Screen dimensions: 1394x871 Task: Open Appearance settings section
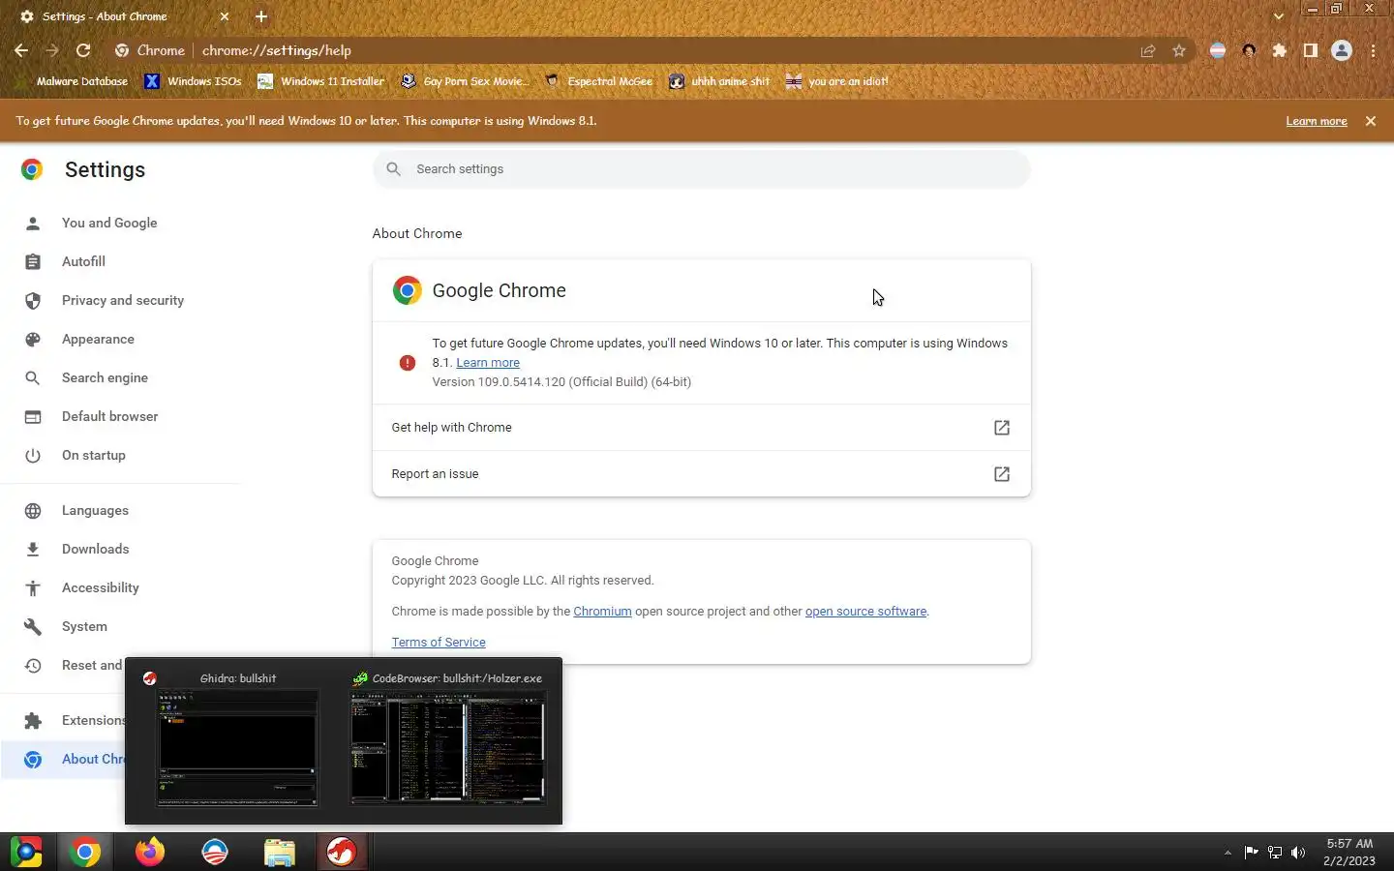pyautogui.click(x=98, y=339)
